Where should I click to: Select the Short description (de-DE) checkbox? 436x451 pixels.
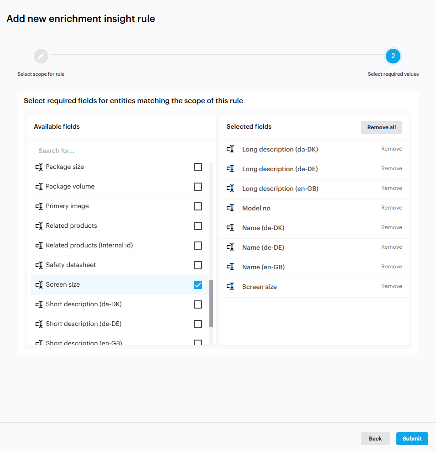pyautogui.click(x=198, y=324)
